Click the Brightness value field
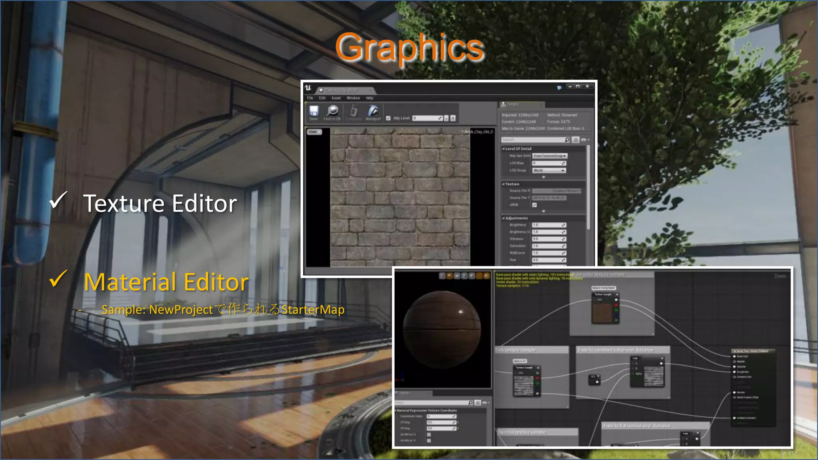The width and height of the screenshot is (818, 460). [x=549, y=225]
